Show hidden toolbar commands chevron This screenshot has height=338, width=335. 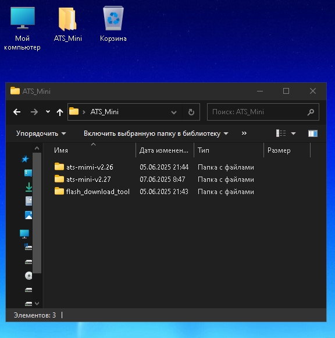coord(244,133)
